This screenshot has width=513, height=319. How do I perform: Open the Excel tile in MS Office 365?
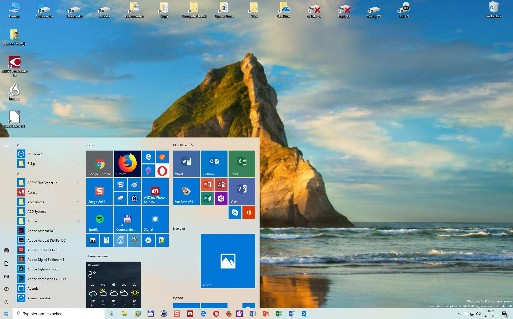(x=242, y=164)
